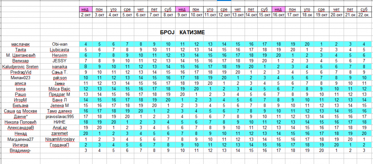The width and height of the screenshot is (373, 164).
Task: Select the date cell '9.окт'
Action: coord(183,15)
